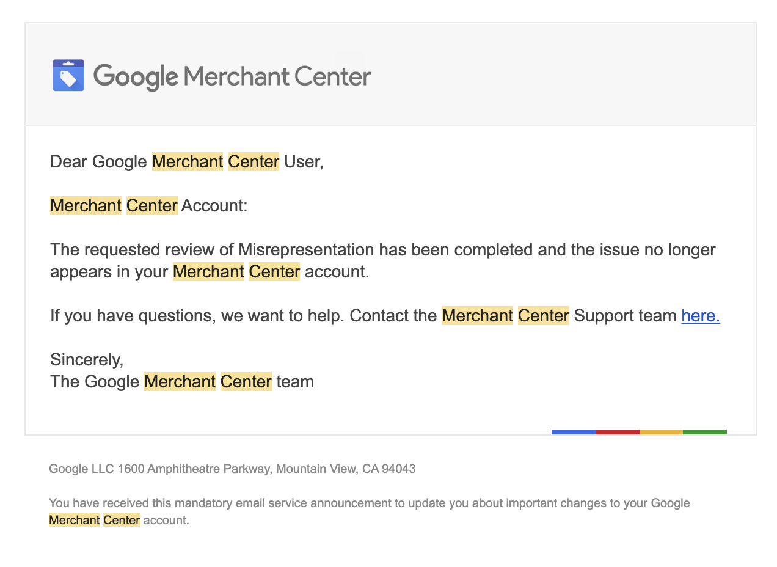
Task: Click the 'Sincerely,' closing line
Action: point(87,359)
